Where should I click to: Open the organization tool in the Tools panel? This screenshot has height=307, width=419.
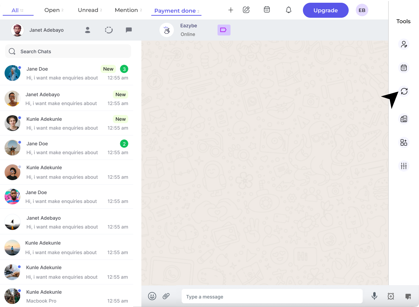(x=404, y=119)
